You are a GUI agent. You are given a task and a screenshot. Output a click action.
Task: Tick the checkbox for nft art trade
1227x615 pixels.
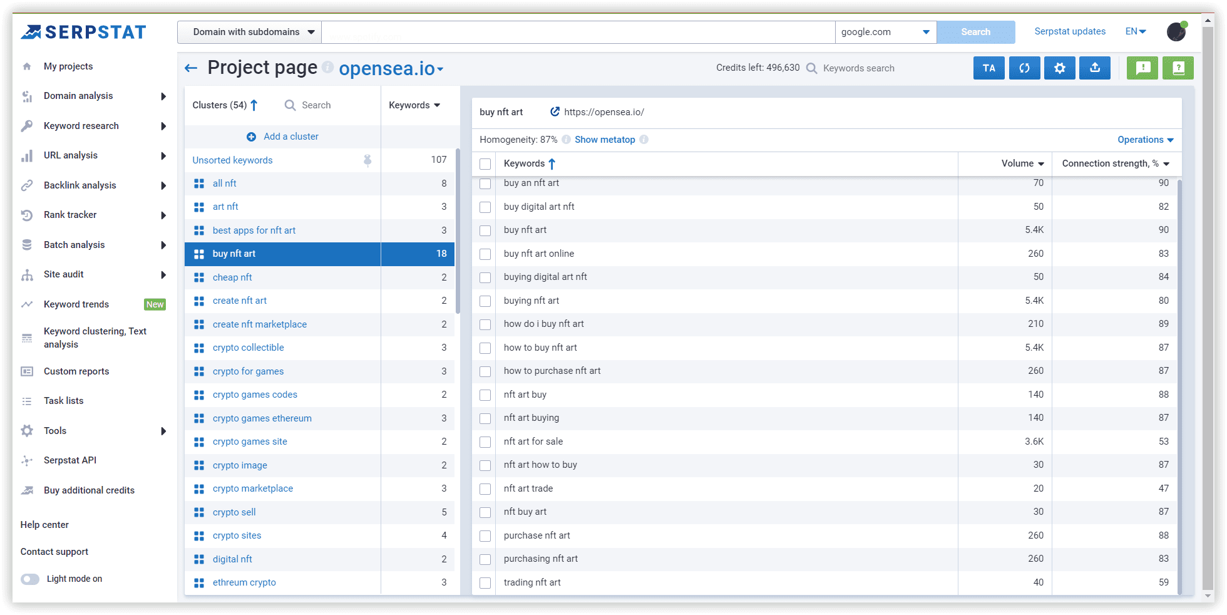(x=485, y=488)
